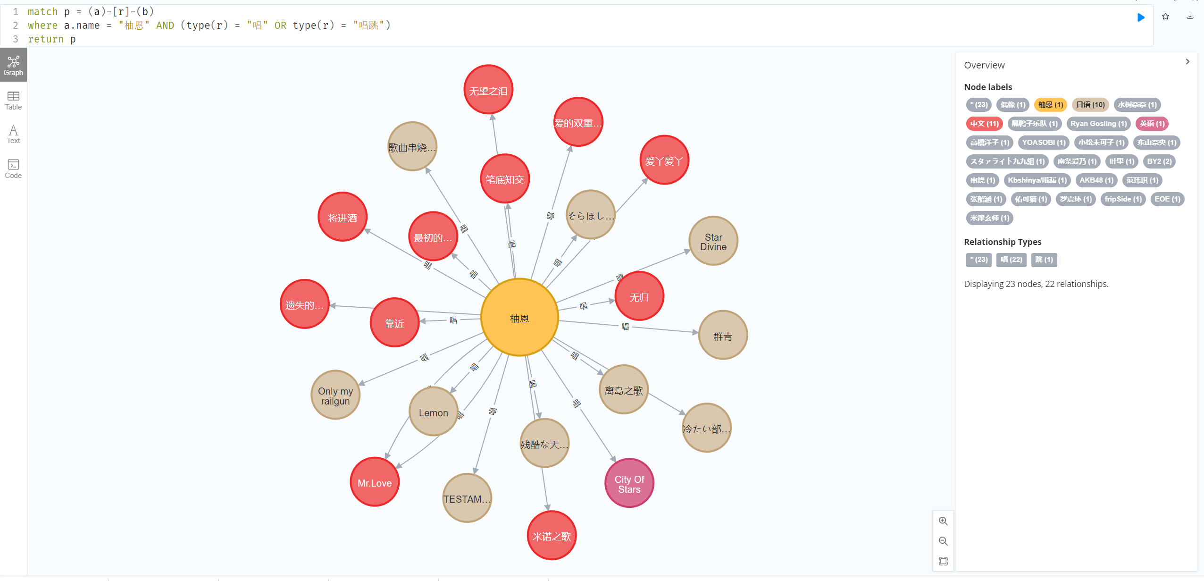Switch to Table view
Image resolution: width=1204 pixels, height=581 pixels.
click(13, 101)
